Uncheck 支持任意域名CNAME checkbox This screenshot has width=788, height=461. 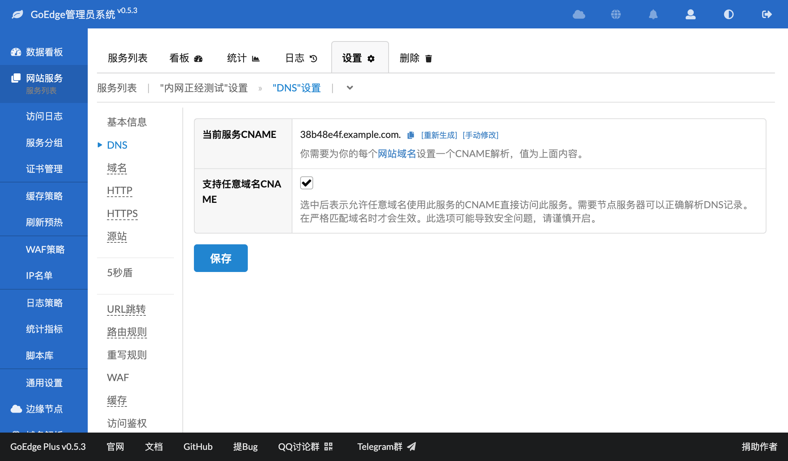click(x=307, y=183)
